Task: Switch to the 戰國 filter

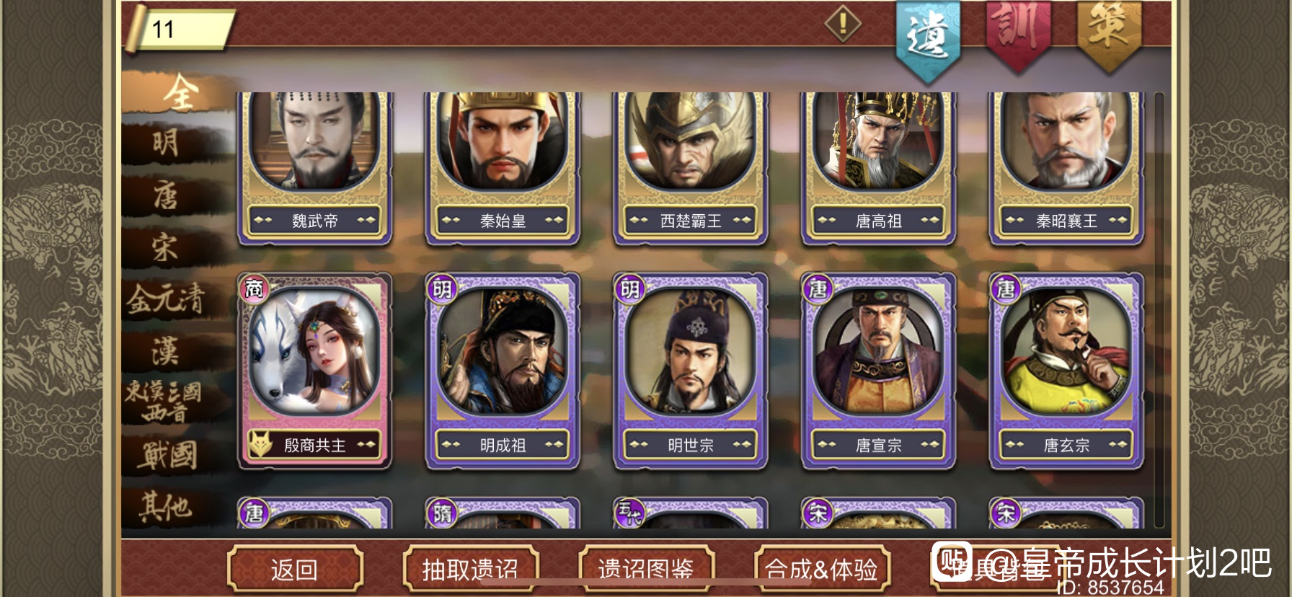Action: [x=169, y=456]
